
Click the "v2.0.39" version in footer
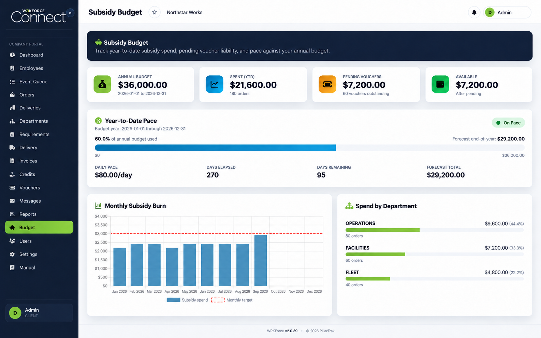291,331
